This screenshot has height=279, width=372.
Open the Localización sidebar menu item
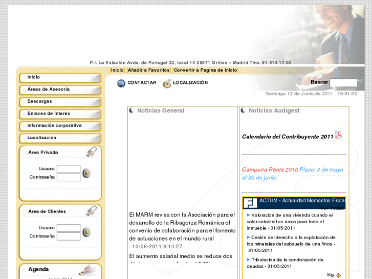coord(60,138)
